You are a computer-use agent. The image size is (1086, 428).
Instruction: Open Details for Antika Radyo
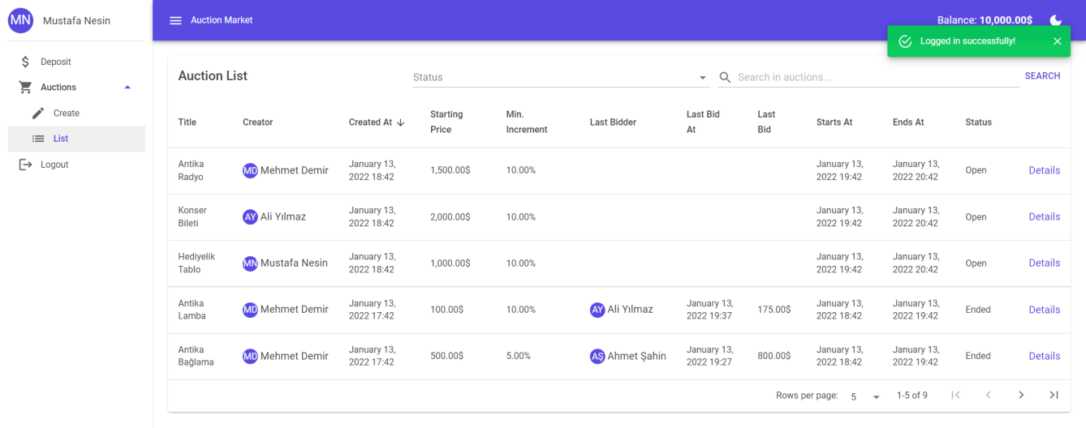coord(1044,170)
